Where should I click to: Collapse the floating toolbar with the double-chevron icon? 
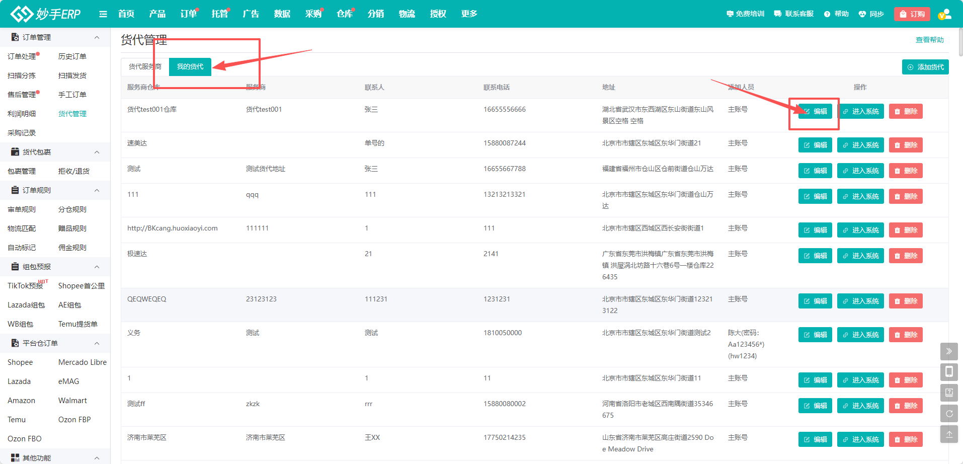(949, 351)
